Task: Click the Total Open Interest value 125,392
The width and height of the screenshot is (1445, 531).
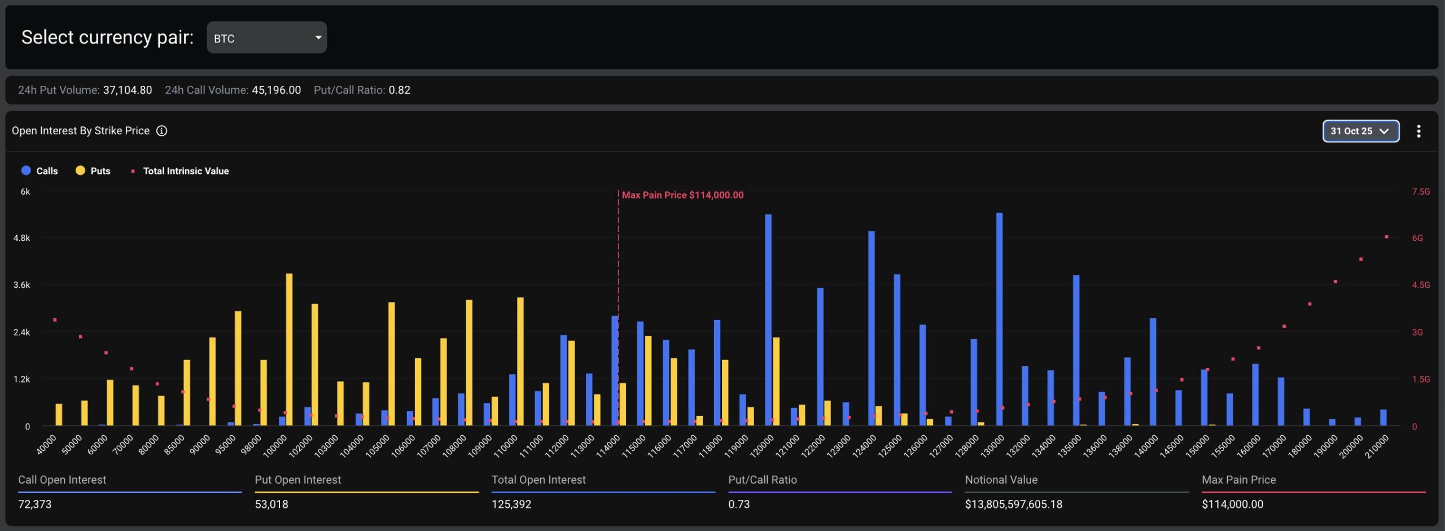Action: tap(511, 504)
